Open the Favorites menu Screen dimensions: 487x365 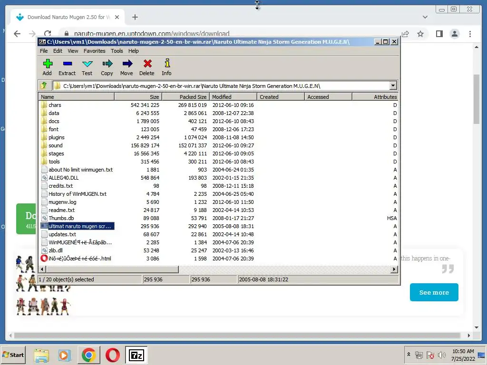95,51
